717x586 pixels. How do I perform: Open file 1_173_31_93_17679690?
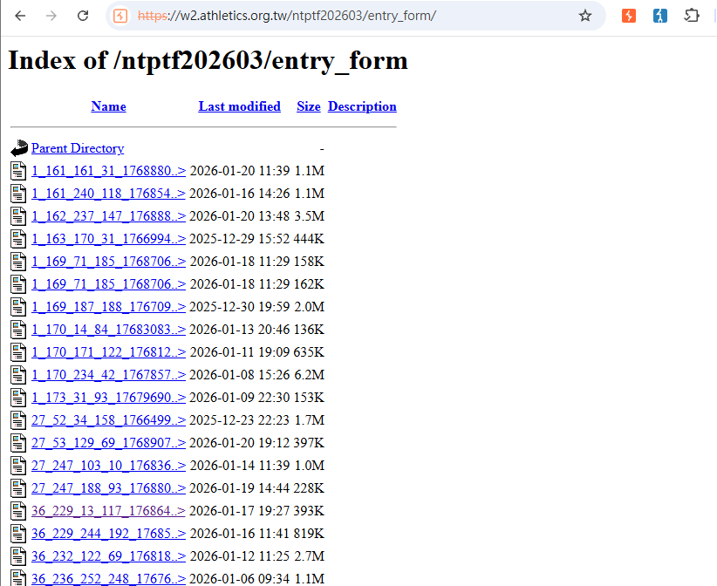[108, 398]
